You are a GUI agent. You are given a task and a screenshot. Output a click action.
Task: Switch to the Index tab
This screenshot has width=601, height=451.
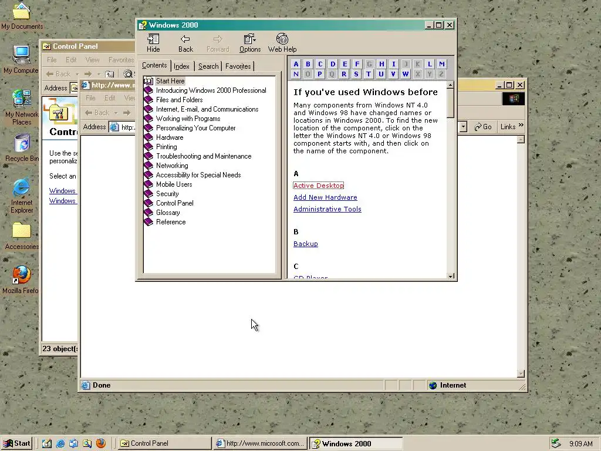click(182, 66)
